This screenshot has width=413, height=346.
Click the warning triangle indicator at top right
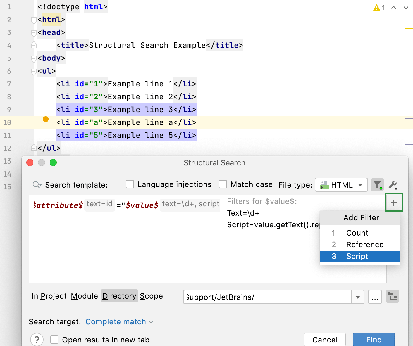pyautogui.click(x=377, y=8)
